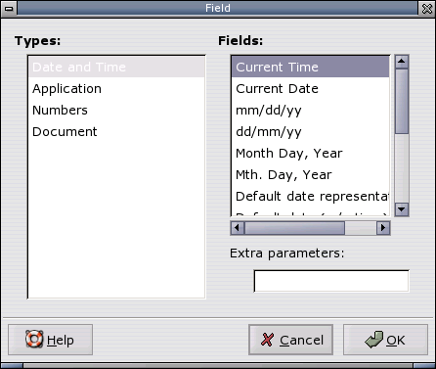The image size is (436, 369).
Task: Select the Application type
Action: click(x=116, y=89)
